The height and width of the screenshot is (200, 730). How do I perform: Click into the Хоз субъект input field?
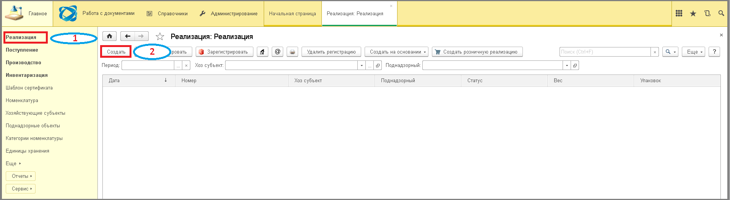click(x=291, y=65)
